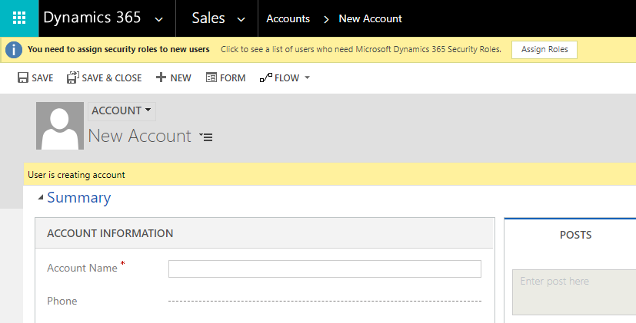
Task: Click the Summary section heading
Action: click(x=78, y=197)
